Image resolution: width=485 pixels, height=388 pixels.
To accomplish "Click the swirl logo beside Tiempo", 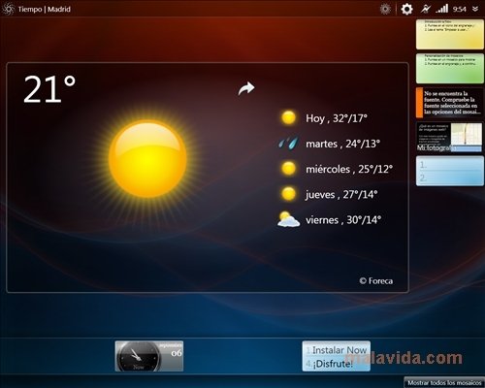I will [9, 9].
